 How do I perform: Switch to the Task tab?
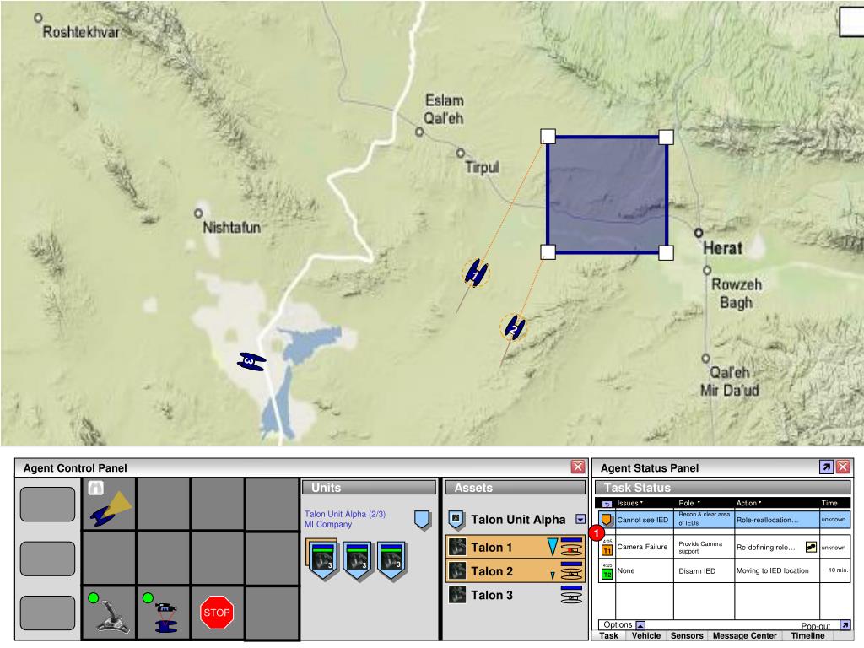tap(609, 635)
